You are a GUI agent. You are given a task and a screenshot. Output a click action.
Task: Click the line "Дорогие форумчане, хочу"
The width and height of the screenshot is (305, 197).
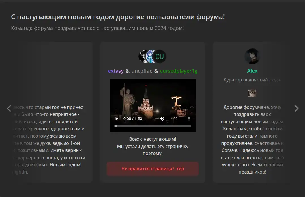point(252,107)
